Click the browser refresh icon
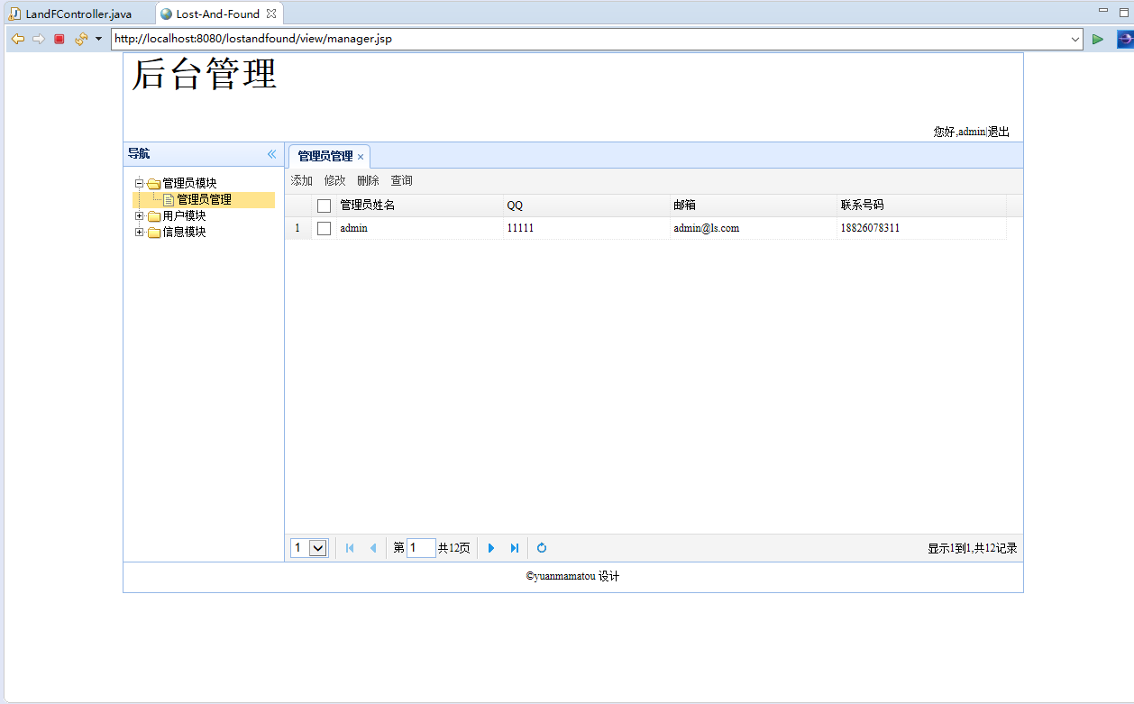Image resolution: width=1134 pixels, height=704 pixels. tap(81, 39)
